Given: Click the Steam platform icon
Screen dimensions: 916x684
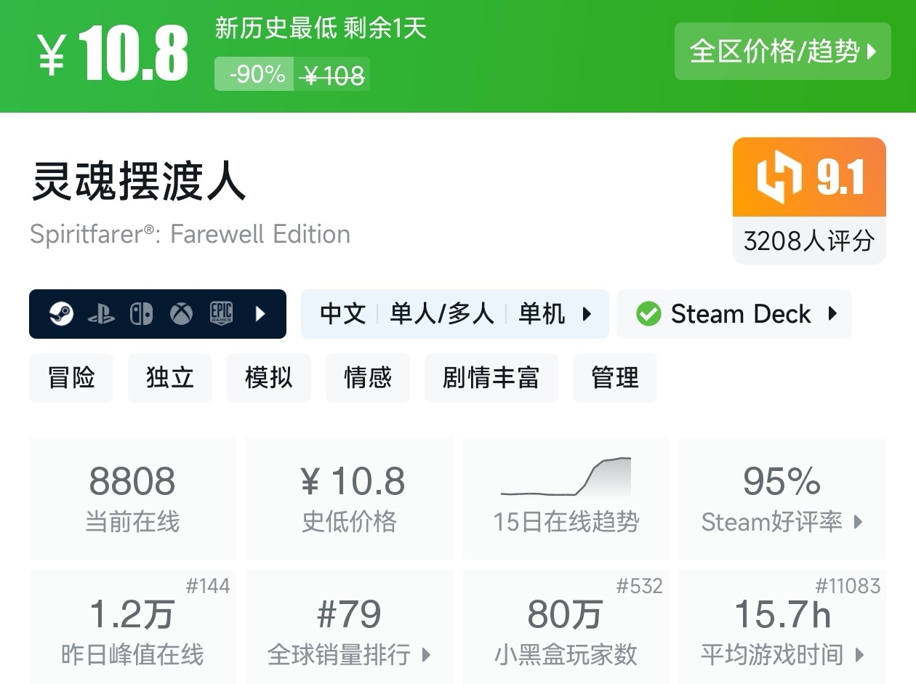Looking at the screenshot, I should [61, 314].
